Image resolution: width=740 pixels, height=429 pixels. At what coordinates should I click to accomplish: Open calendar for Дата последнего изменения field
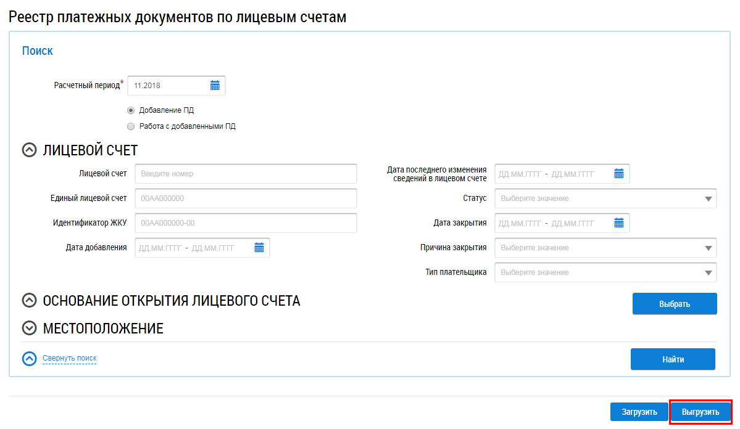point(619,174)
